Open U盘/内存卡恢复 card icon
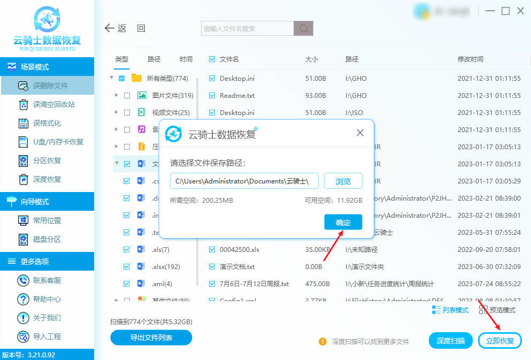This screenshot has height=360, width=531. (23, 142)
